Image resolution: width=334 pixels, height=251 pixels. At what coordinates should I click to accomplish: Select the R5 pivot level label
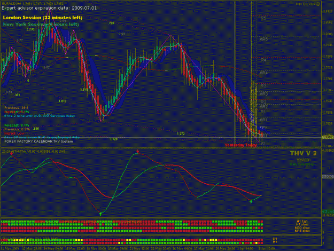point(263,18)
